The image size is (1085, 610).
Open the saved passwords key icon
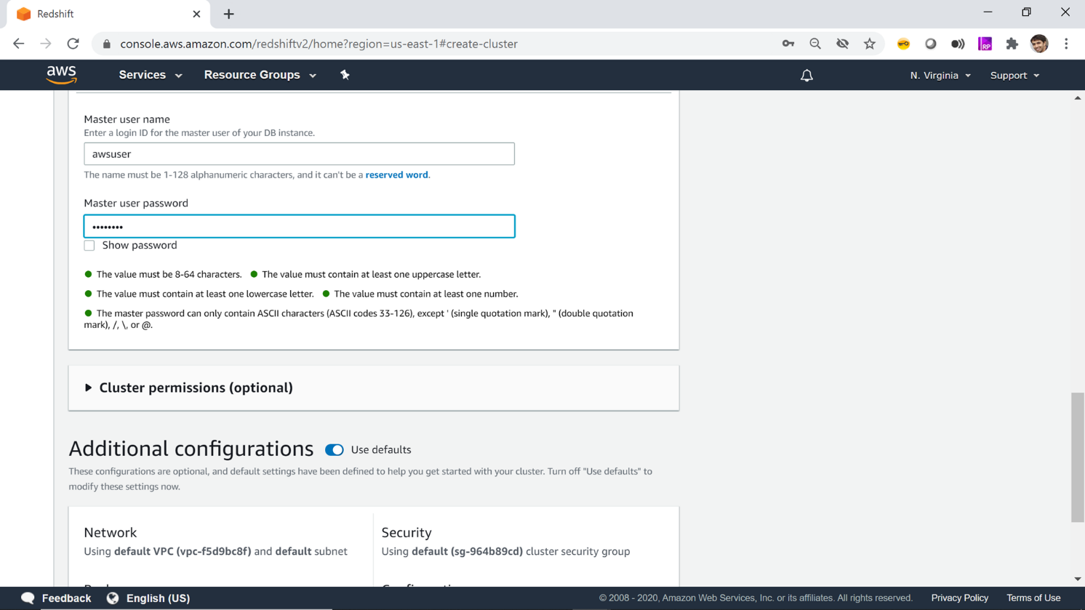[788, 44]
